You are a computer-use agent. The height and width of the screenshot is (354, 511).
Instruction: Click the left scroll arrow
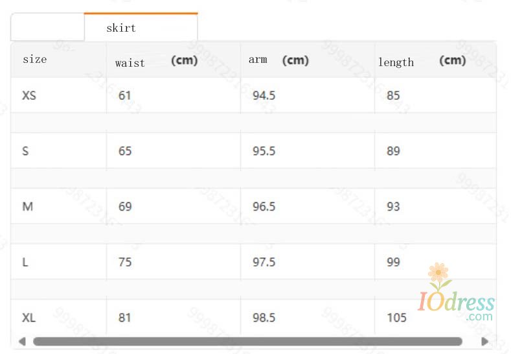point(22,341)
